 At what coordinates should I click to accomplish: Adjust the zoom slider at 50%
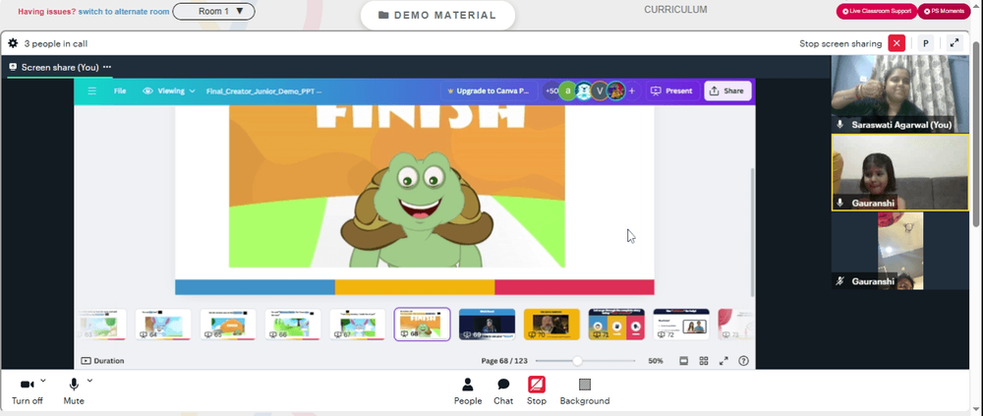[577, 361]
